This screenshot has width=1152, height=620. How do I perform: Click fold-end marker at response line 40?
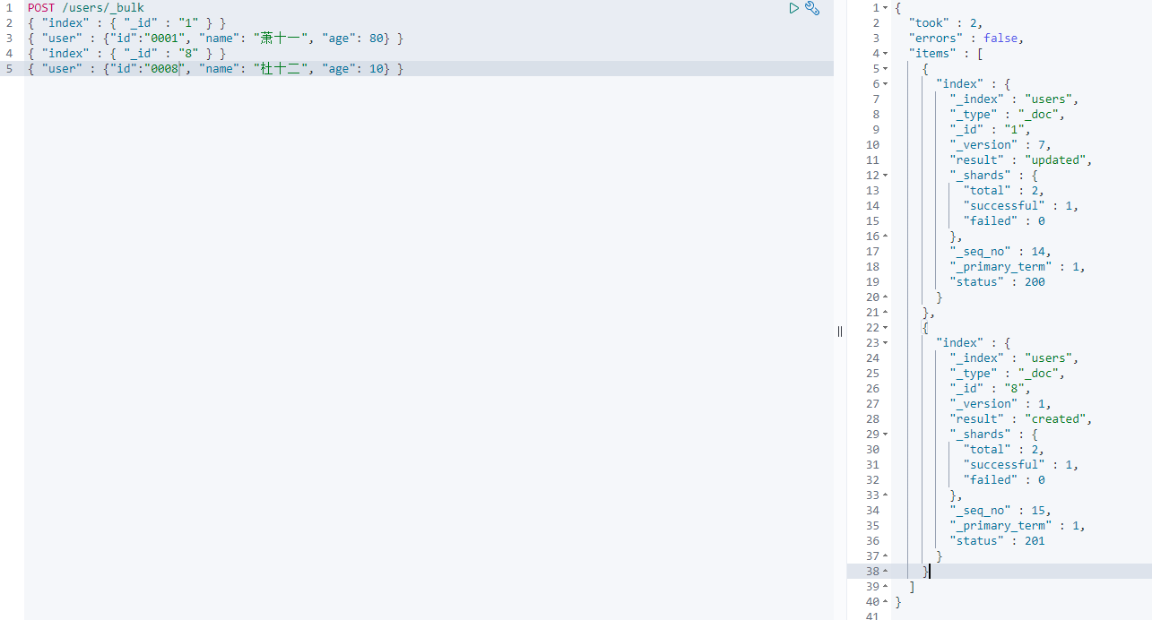(886, 602)
